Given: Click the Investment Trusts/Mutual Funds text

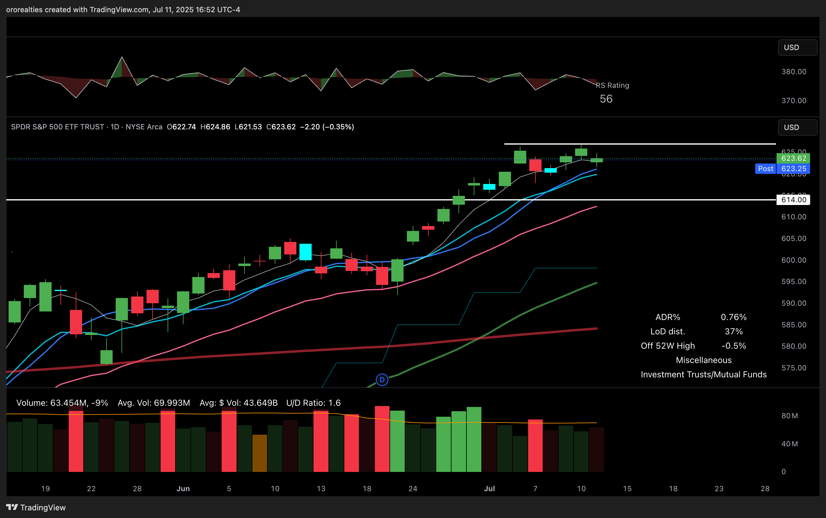Looking at the screenshot, I should (x=704, y=374).
